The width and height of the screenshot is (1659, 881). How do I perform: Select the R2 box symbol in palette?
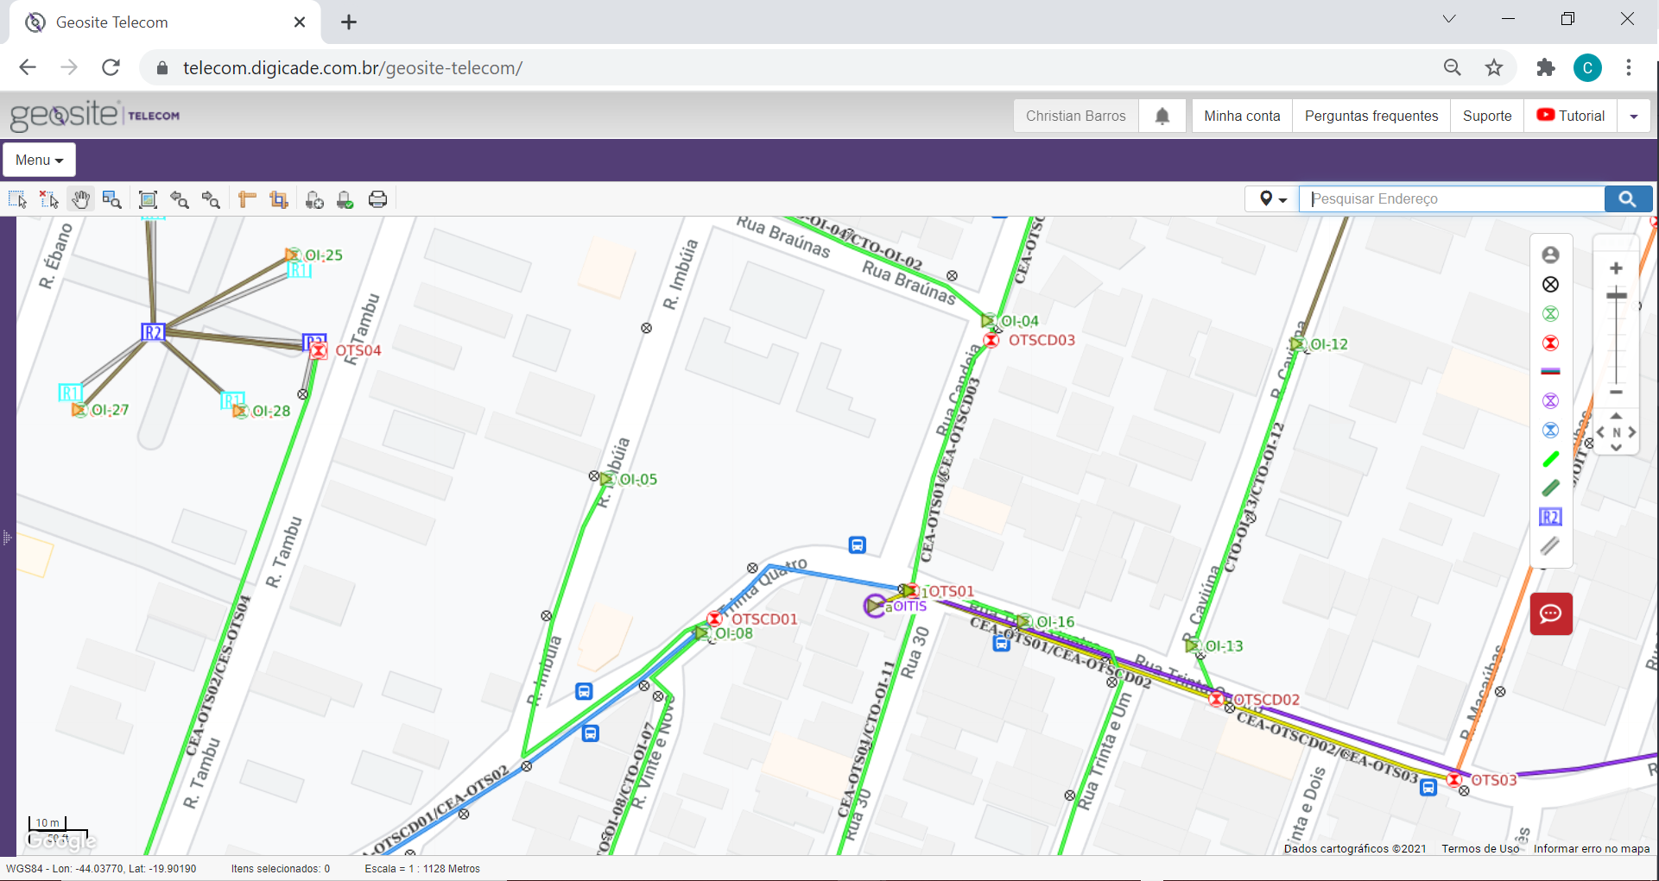point(1551,517)
